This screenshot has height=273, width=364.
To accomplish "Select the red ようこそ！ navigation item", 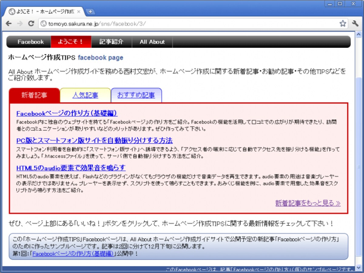I will (x=71, y=42).
